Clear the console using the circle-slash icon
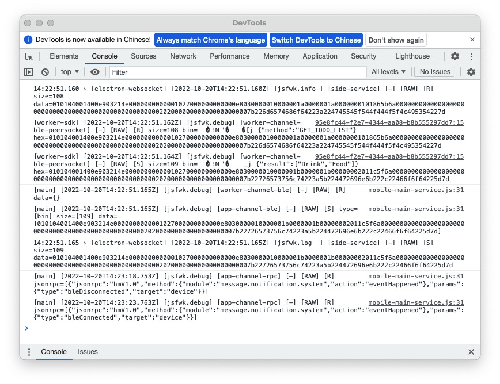 click(x=46, y=71)
